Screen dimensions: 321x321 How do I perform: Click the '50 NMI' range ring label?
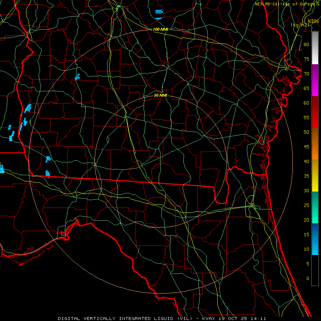coord(160,95)
